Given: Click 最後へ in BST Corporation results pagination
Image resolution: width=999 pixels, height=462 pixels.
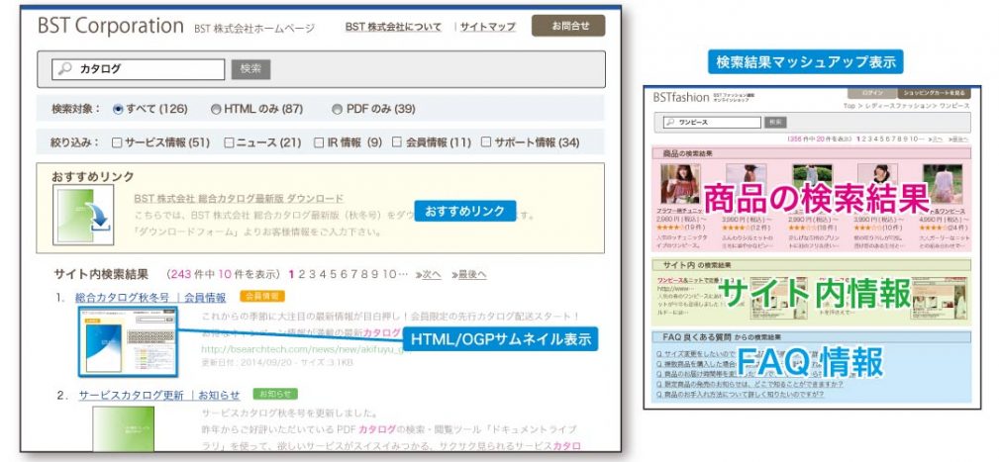Looking at the screenshot, I should [472, 275].
